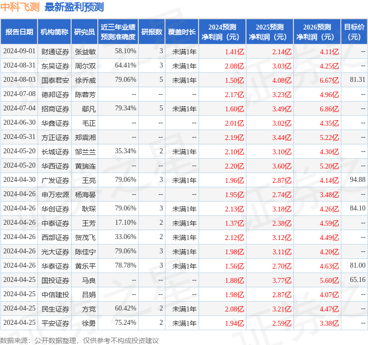Click the 2024 forecast value 2.20亿
The image size is (368, 345).
click(234, 166)
